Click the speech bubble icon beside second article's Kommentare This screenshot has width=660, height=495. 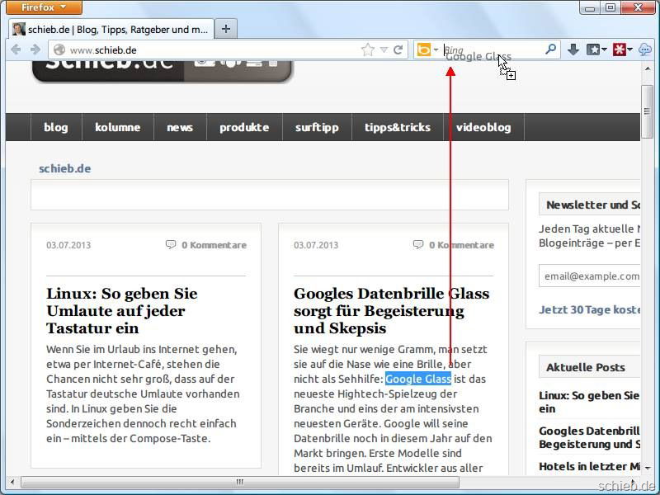point(418,244)
